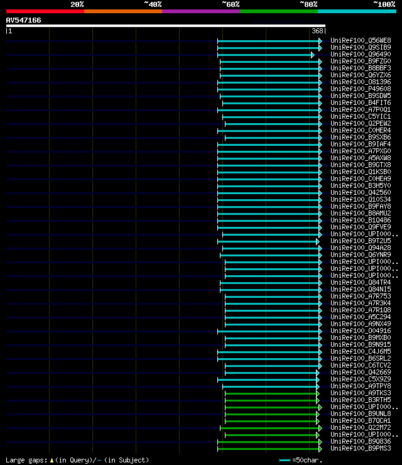Select the UniRef100_A5AXW8 label

[x=361, y=158]
